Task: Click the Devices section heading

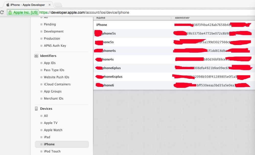Action: (x=46, y=109)
